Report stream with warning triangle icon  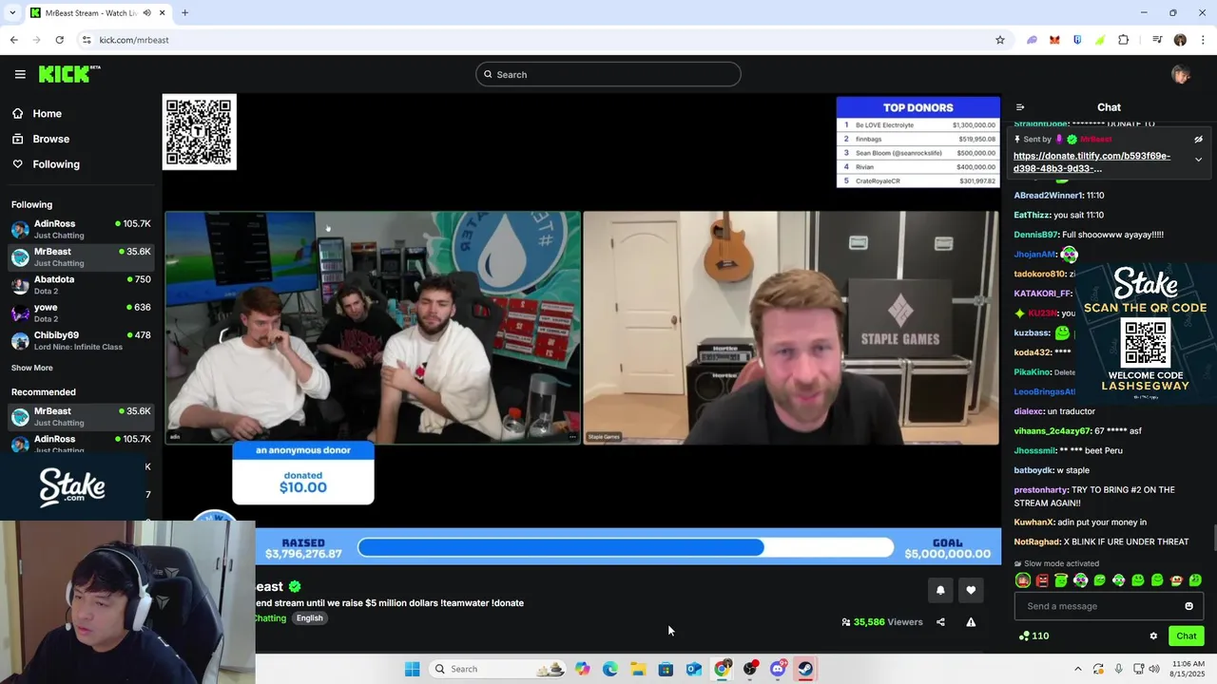tap(971, 622)
